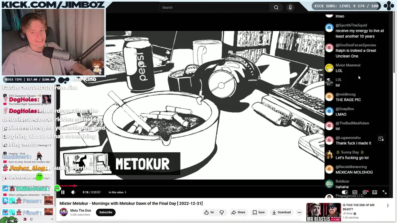
Task: Mute the video with the speaker icon
Action: (73, 192)
